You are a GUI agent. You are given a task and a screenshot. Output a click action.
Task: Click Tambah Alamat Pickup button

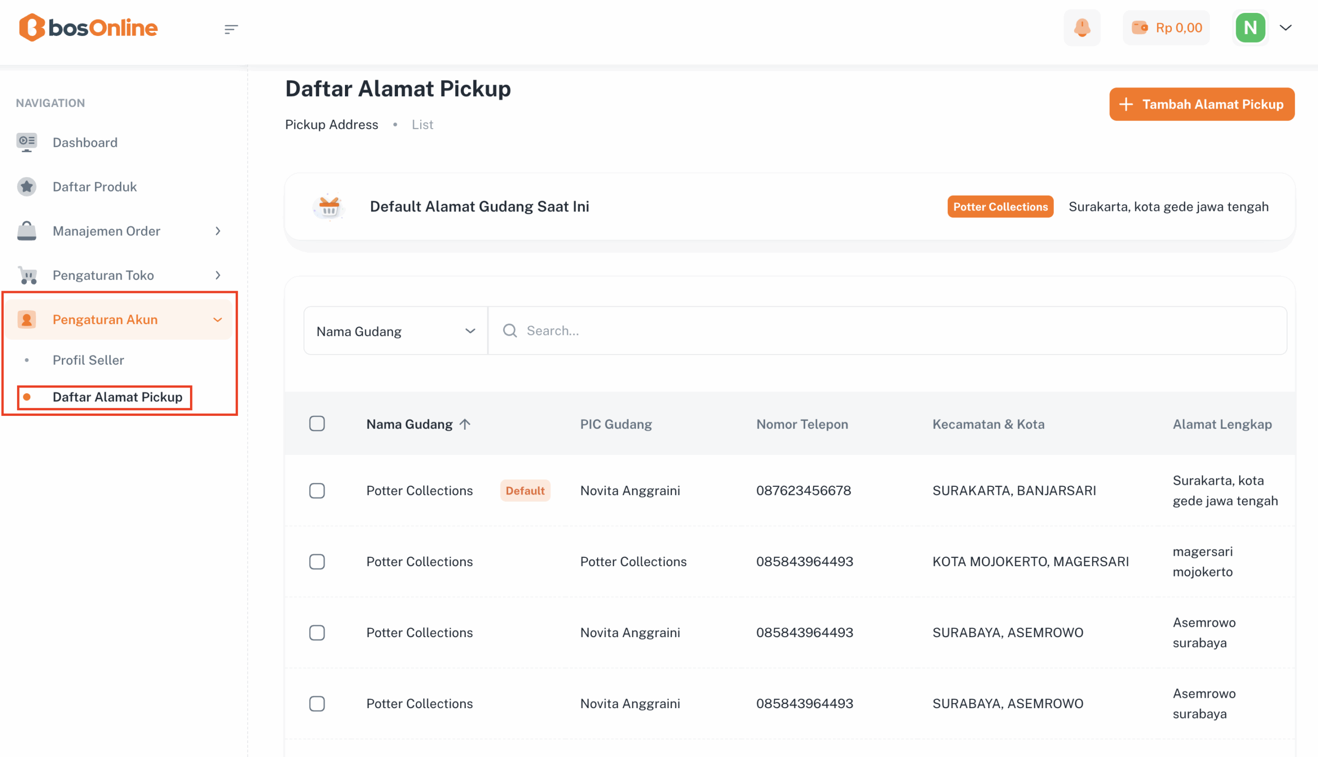[x=1202, y=104]
